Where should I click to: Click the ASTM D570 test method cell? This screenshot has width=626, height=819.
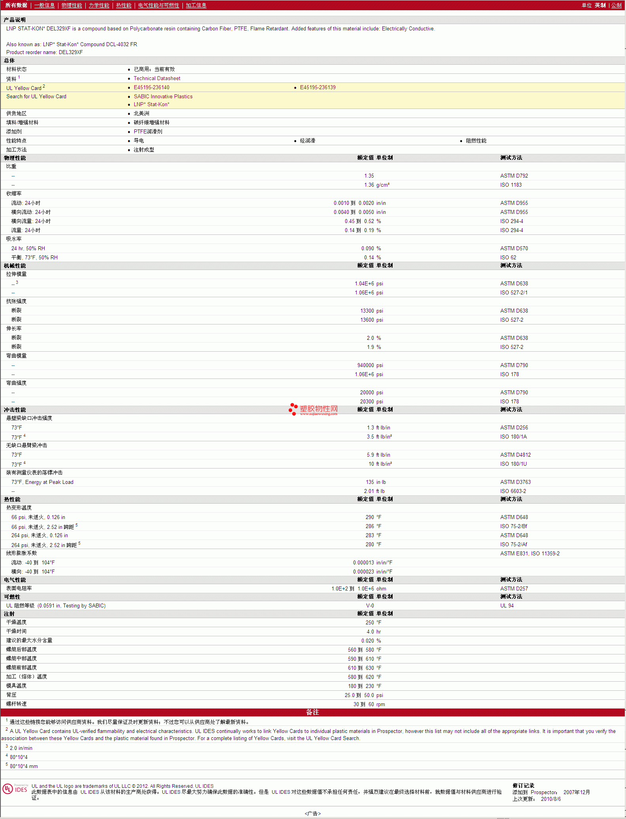coord(514,248)
